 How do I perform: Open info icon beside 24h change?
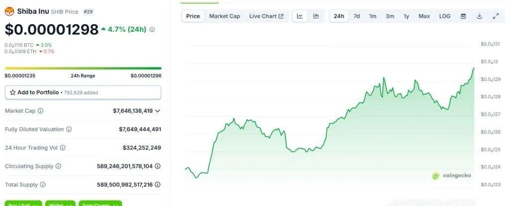(x=152, y=29)
